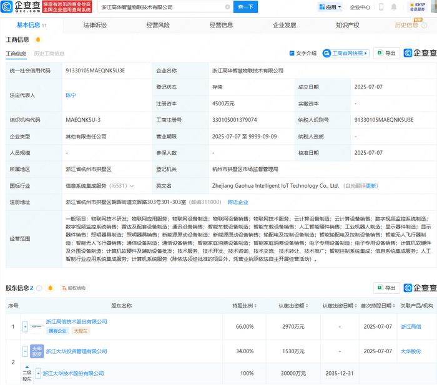
Task: Click the 国有企业 tag
Action: 57,331
